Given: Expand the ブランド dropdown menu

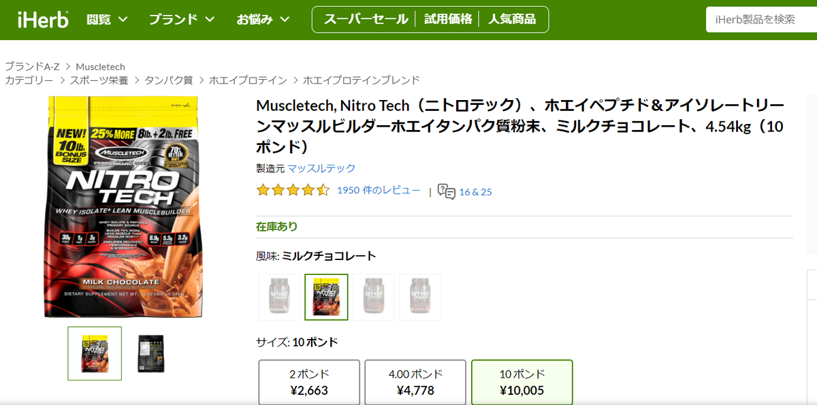Looking at the screenshot, I should pos(182,19).
